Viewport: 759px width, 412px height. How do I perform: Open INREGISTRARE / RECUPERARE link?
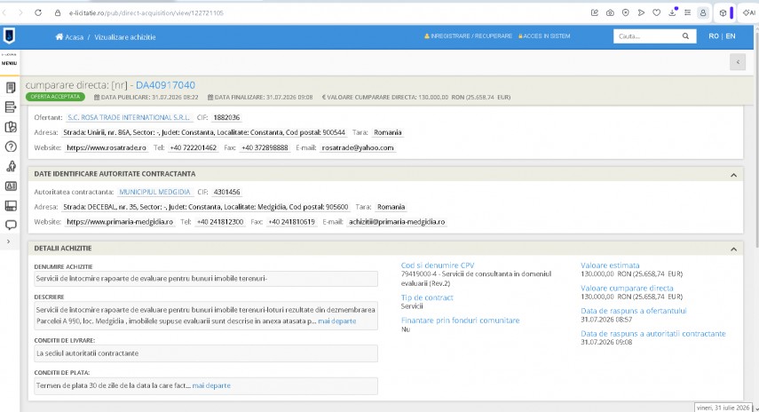pos(468,36)
